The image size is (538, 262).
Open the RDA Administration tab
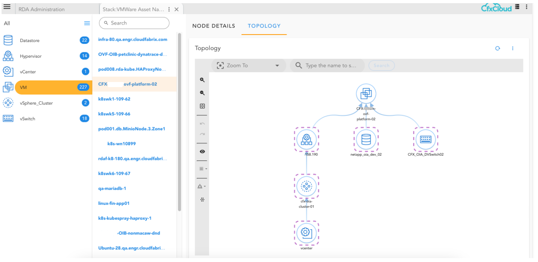pos(42,9)
